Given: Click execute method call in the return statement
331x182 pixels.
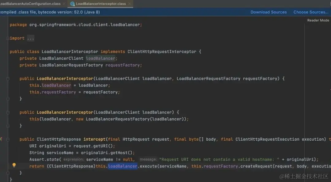Looking at the screenshot, I should pyautogui.click(x=148, y=166).
